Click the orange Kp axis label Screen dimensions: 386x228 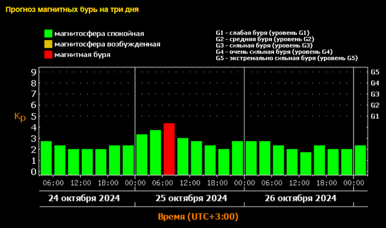(20, 117)
